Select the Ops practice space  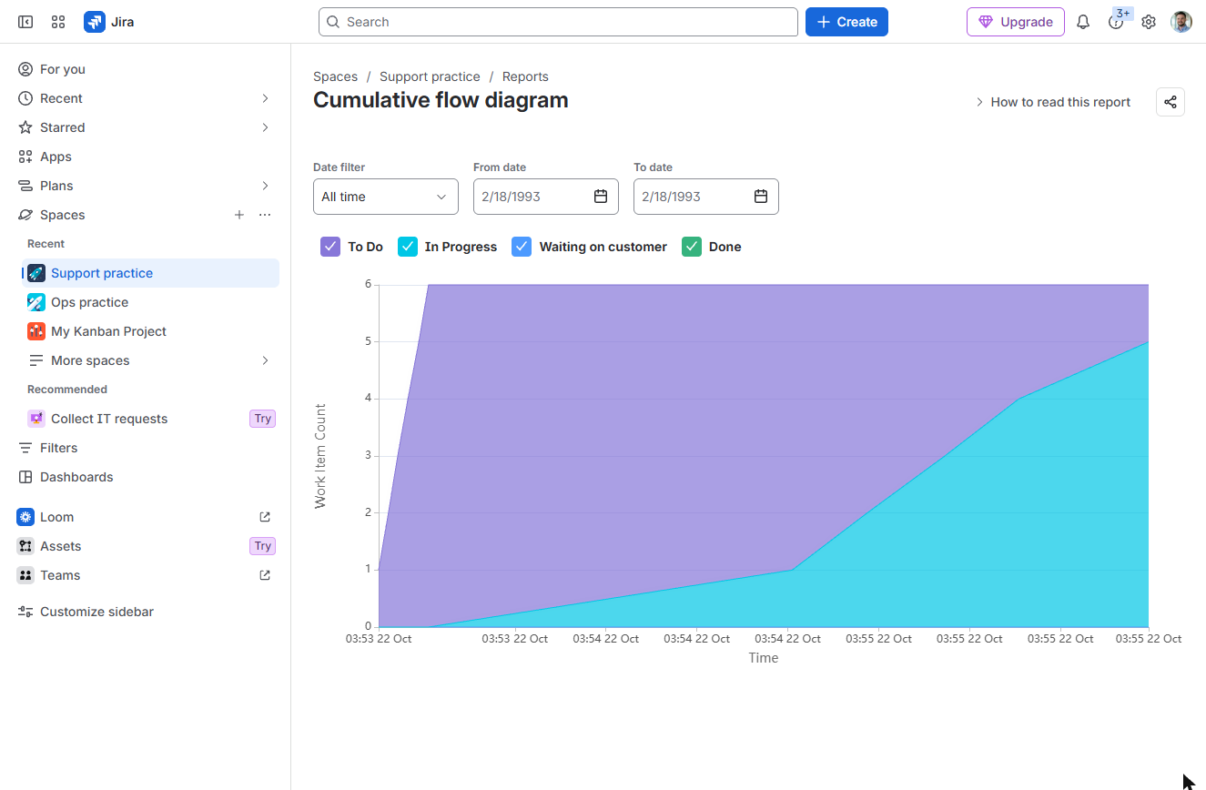[150, 302]
